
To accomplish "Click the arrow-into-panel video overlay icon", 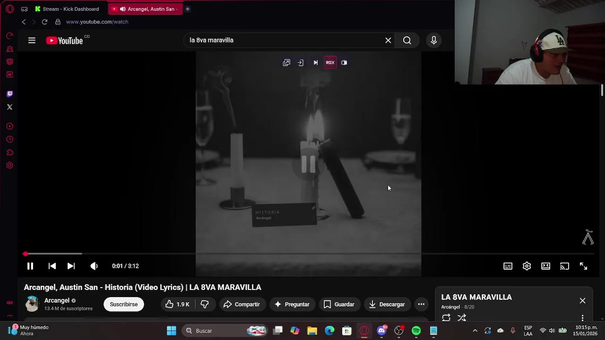I will (x=301, y=63).
